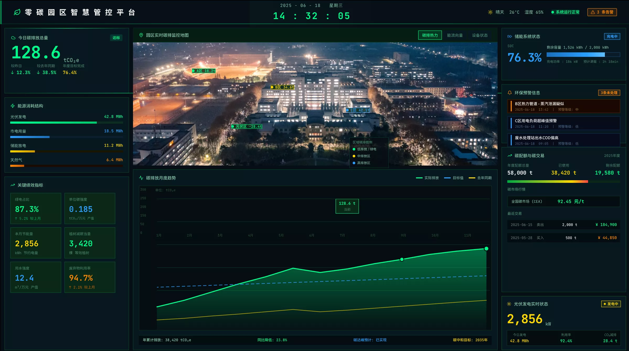629x351 pixels.
Task: Open the 本月节能量 2,856 KPI card
Action: [x=36, y=243]
